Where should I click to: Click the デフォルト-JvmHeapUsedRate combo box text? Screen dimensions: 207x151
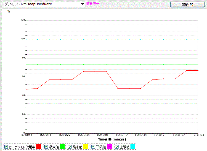pos(41,4)
